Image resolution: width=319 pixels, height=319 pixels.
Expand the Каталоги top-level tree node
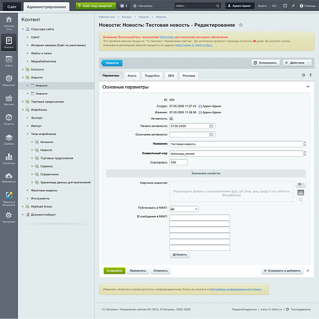coord(23,70)
